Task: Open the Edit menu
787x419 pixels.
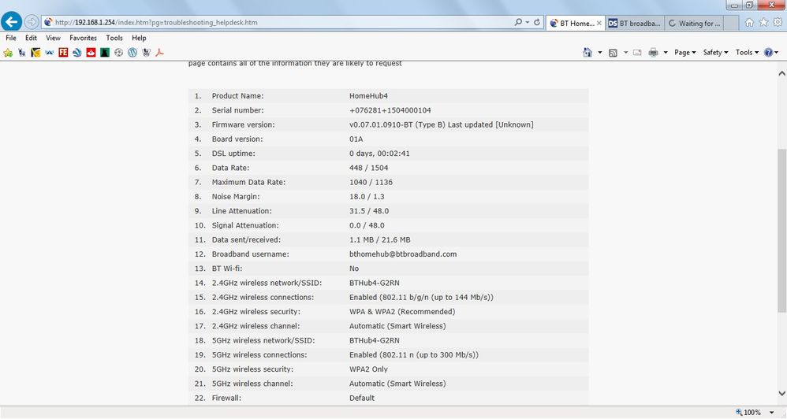Action: tap(31, 38)
